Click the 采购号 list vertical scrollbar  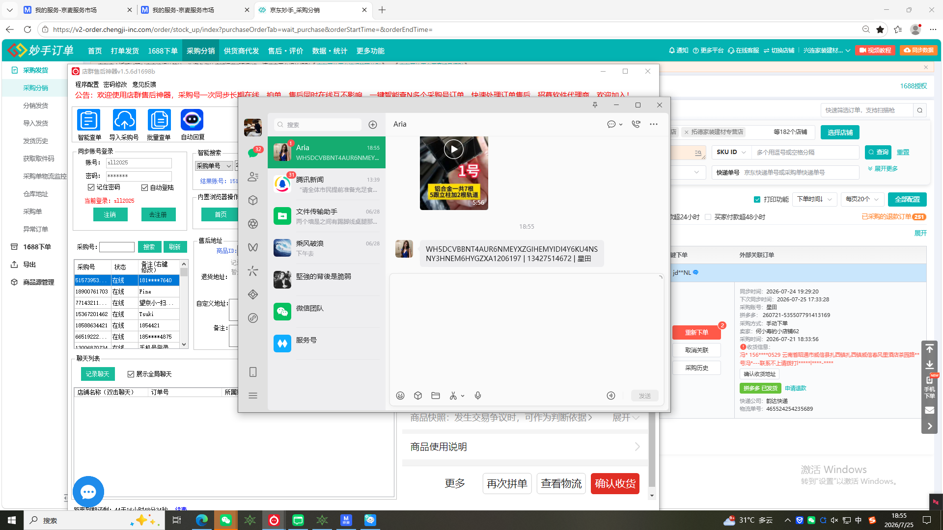184,304
